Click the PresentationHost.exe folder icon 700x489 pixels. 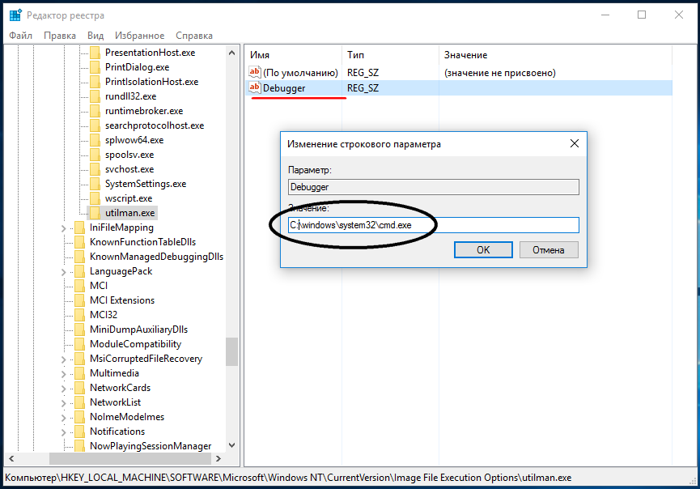tap(95, 53)
